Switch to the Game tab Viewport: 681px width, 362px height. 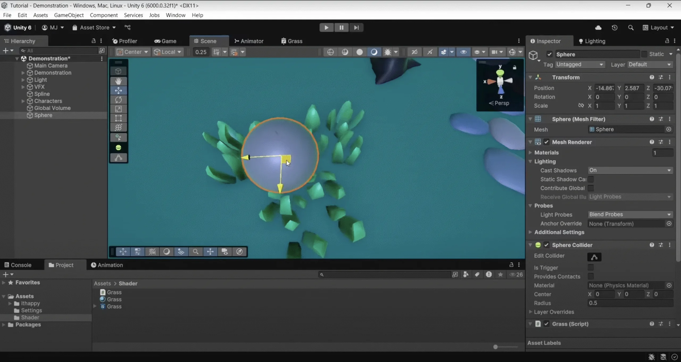[x=165, y=41]
